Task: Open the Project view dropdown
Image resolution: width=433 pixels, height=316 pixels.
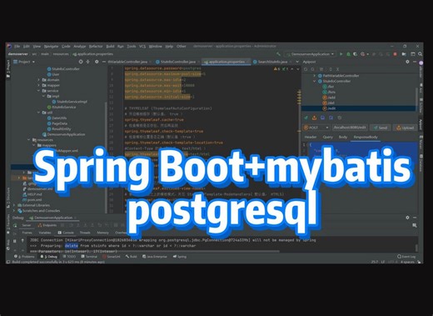Action: (24, 62)
